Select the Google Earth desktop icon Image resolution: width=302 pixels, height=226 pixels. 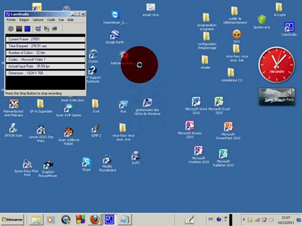coord(115,35)
